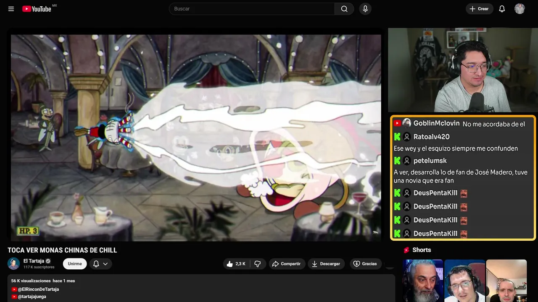The width and height of the screenshot is (538, 302).
Task: Dislike the video with the thumbs down
Action: click(x=258, y=264)
